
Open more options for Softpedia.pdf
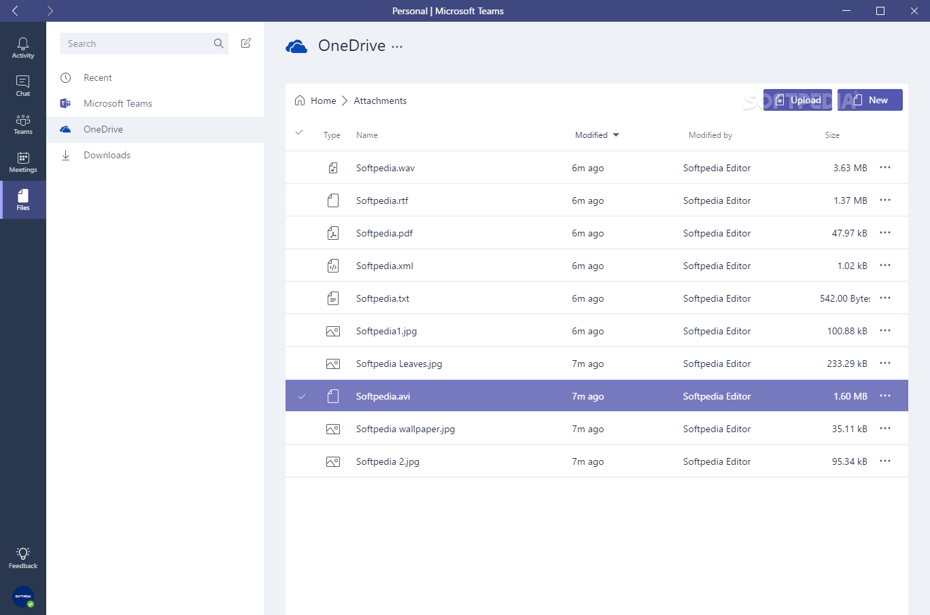pos(885,232)
